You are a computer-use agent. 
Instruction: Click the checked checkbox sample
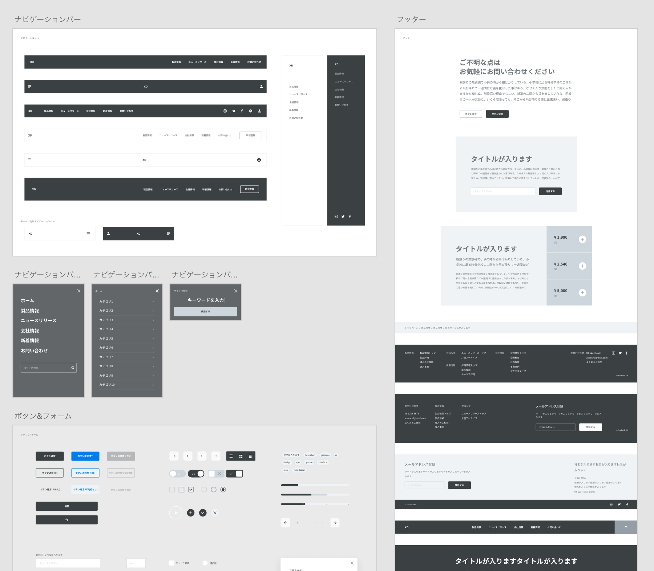pyautogui.click(x=191, y=490)
